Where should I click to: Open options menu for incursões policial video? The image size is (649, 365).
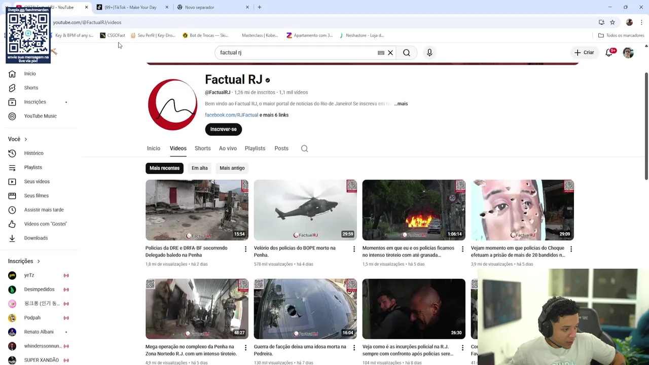(462, 348)
